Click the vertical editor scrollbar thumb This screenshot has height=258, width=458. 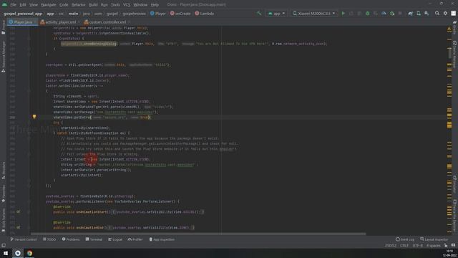pos(450,52)
